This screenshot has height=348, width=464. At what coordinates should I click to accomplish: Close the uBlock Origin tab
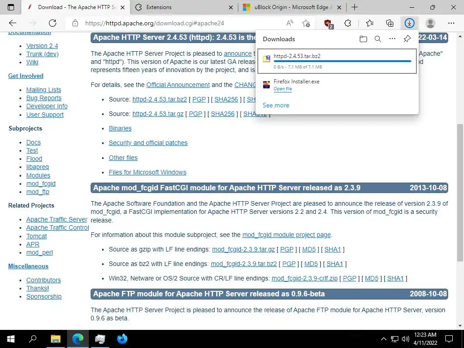click(339, 7)
